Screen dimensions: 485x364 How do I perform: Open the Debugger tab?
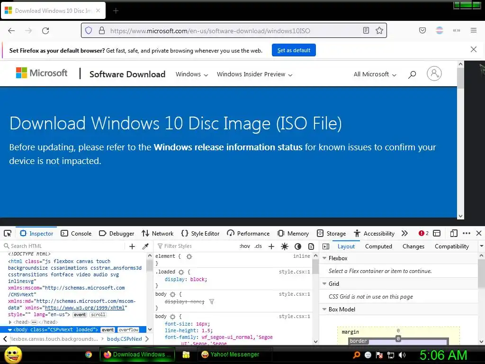[117, 233]
